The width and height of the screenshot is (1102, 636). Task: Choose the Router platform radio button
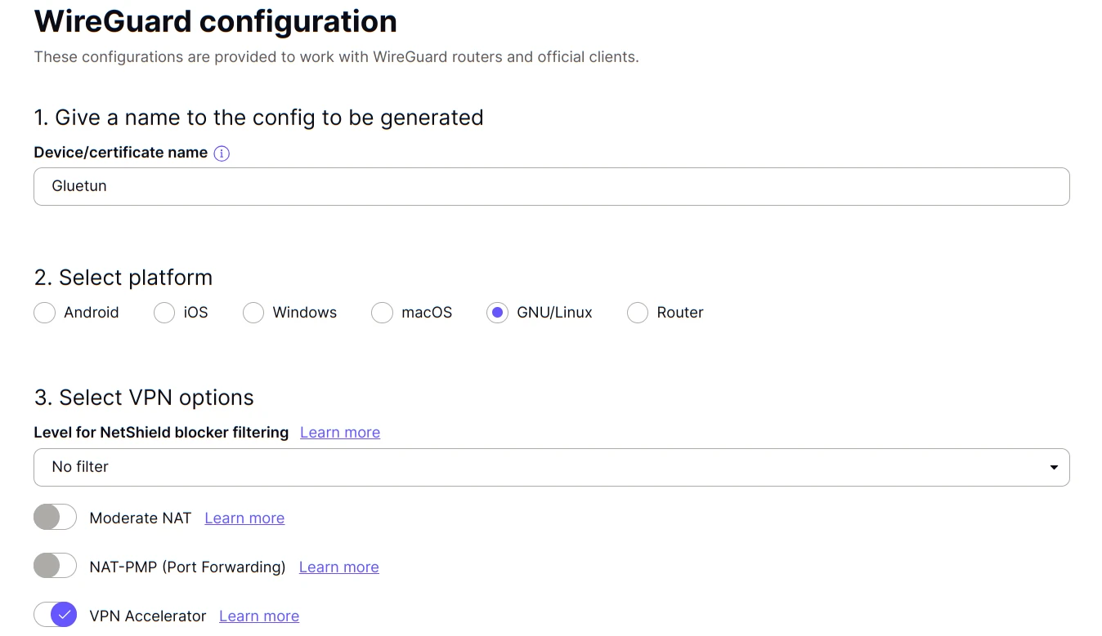click(638, 313)
